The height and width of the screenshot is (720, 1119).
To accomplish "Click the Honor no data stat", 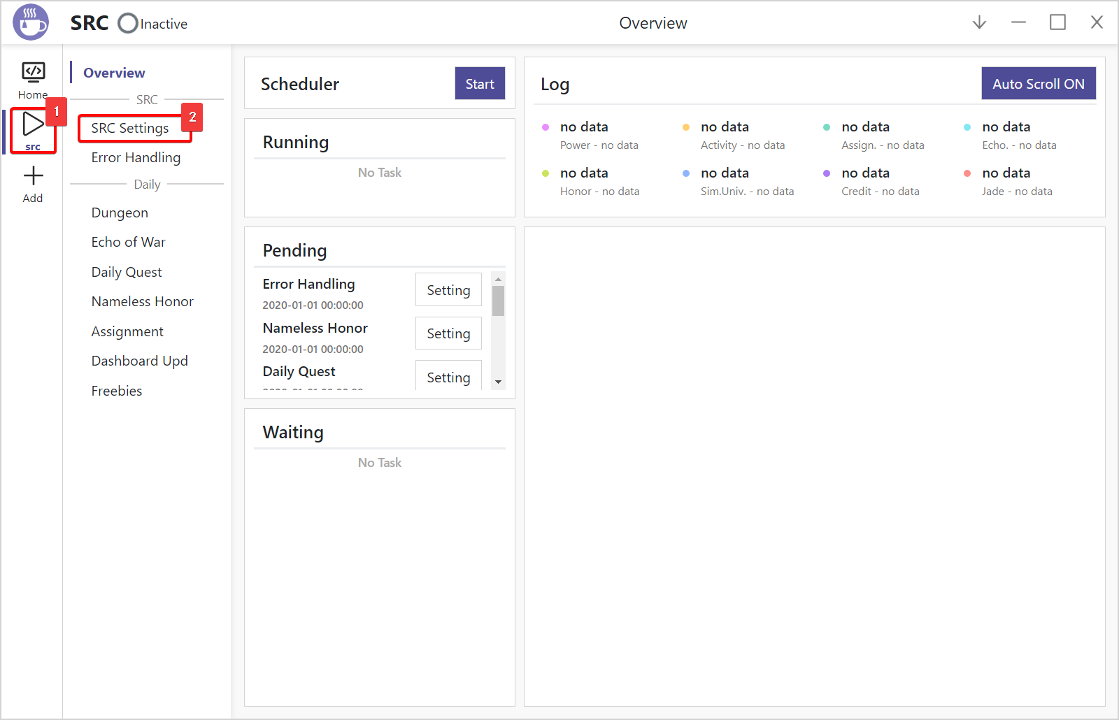I will [x=591, y=181].
